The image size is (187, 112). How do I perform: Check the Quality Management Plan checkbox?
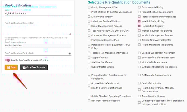(89, 7)
